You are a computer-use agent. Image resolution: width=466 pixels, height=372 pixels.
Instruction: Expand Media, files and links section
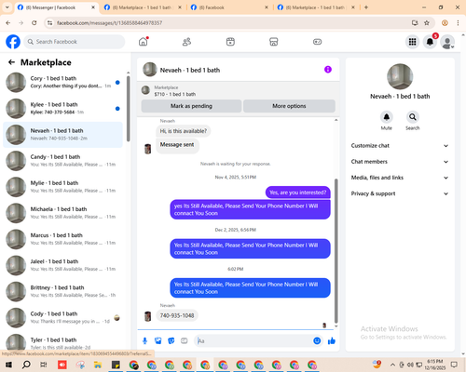click(400, 178)
